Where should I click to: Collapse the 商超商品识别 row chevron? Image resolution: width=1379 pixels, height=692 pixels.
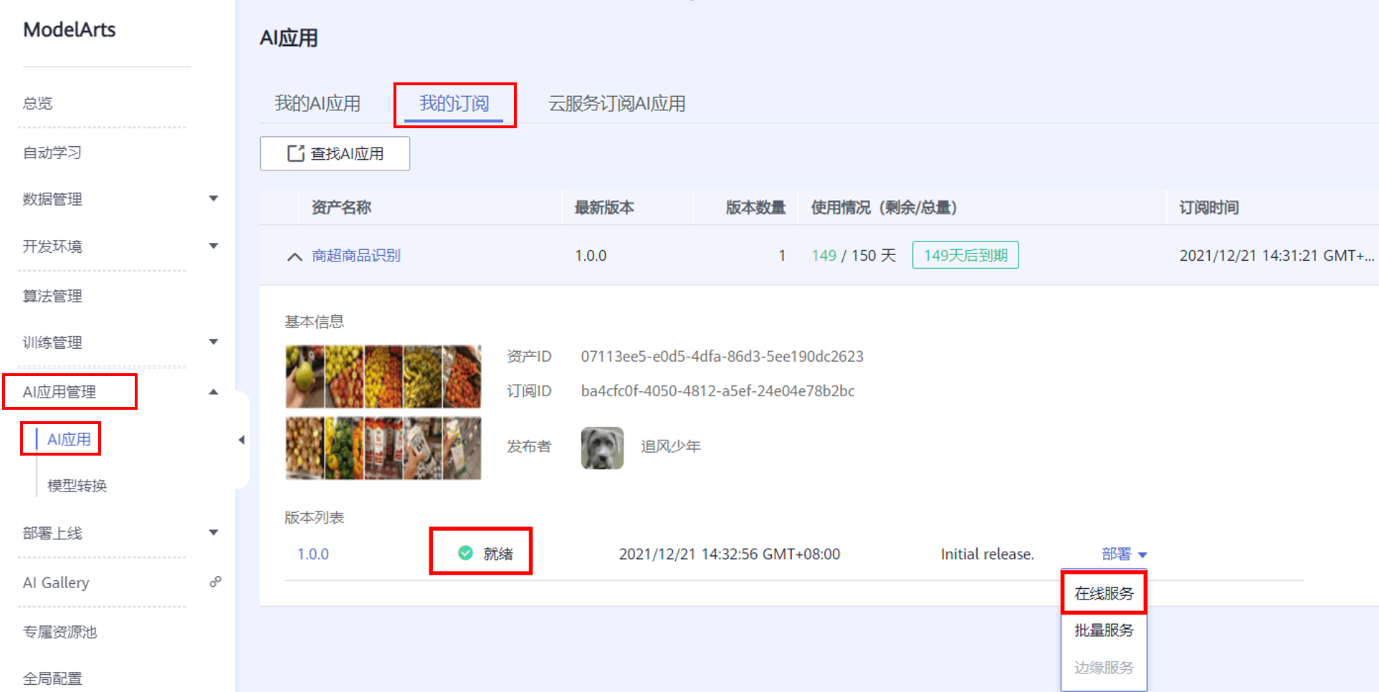pyautogui.click(x=294, y=256)
